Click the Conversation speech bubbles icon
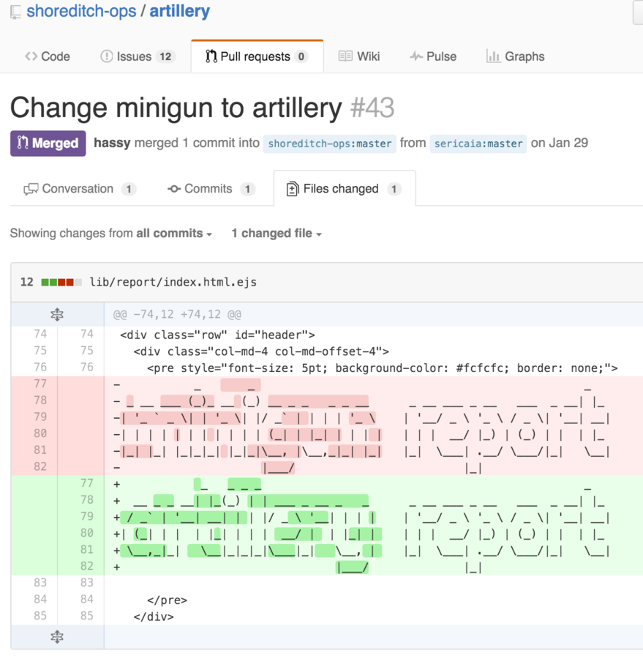Viewport: 643px width, 659px height. 31,190
